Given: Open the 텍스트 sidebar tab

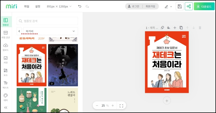Looking at the screenshot, I should (6, 85).
